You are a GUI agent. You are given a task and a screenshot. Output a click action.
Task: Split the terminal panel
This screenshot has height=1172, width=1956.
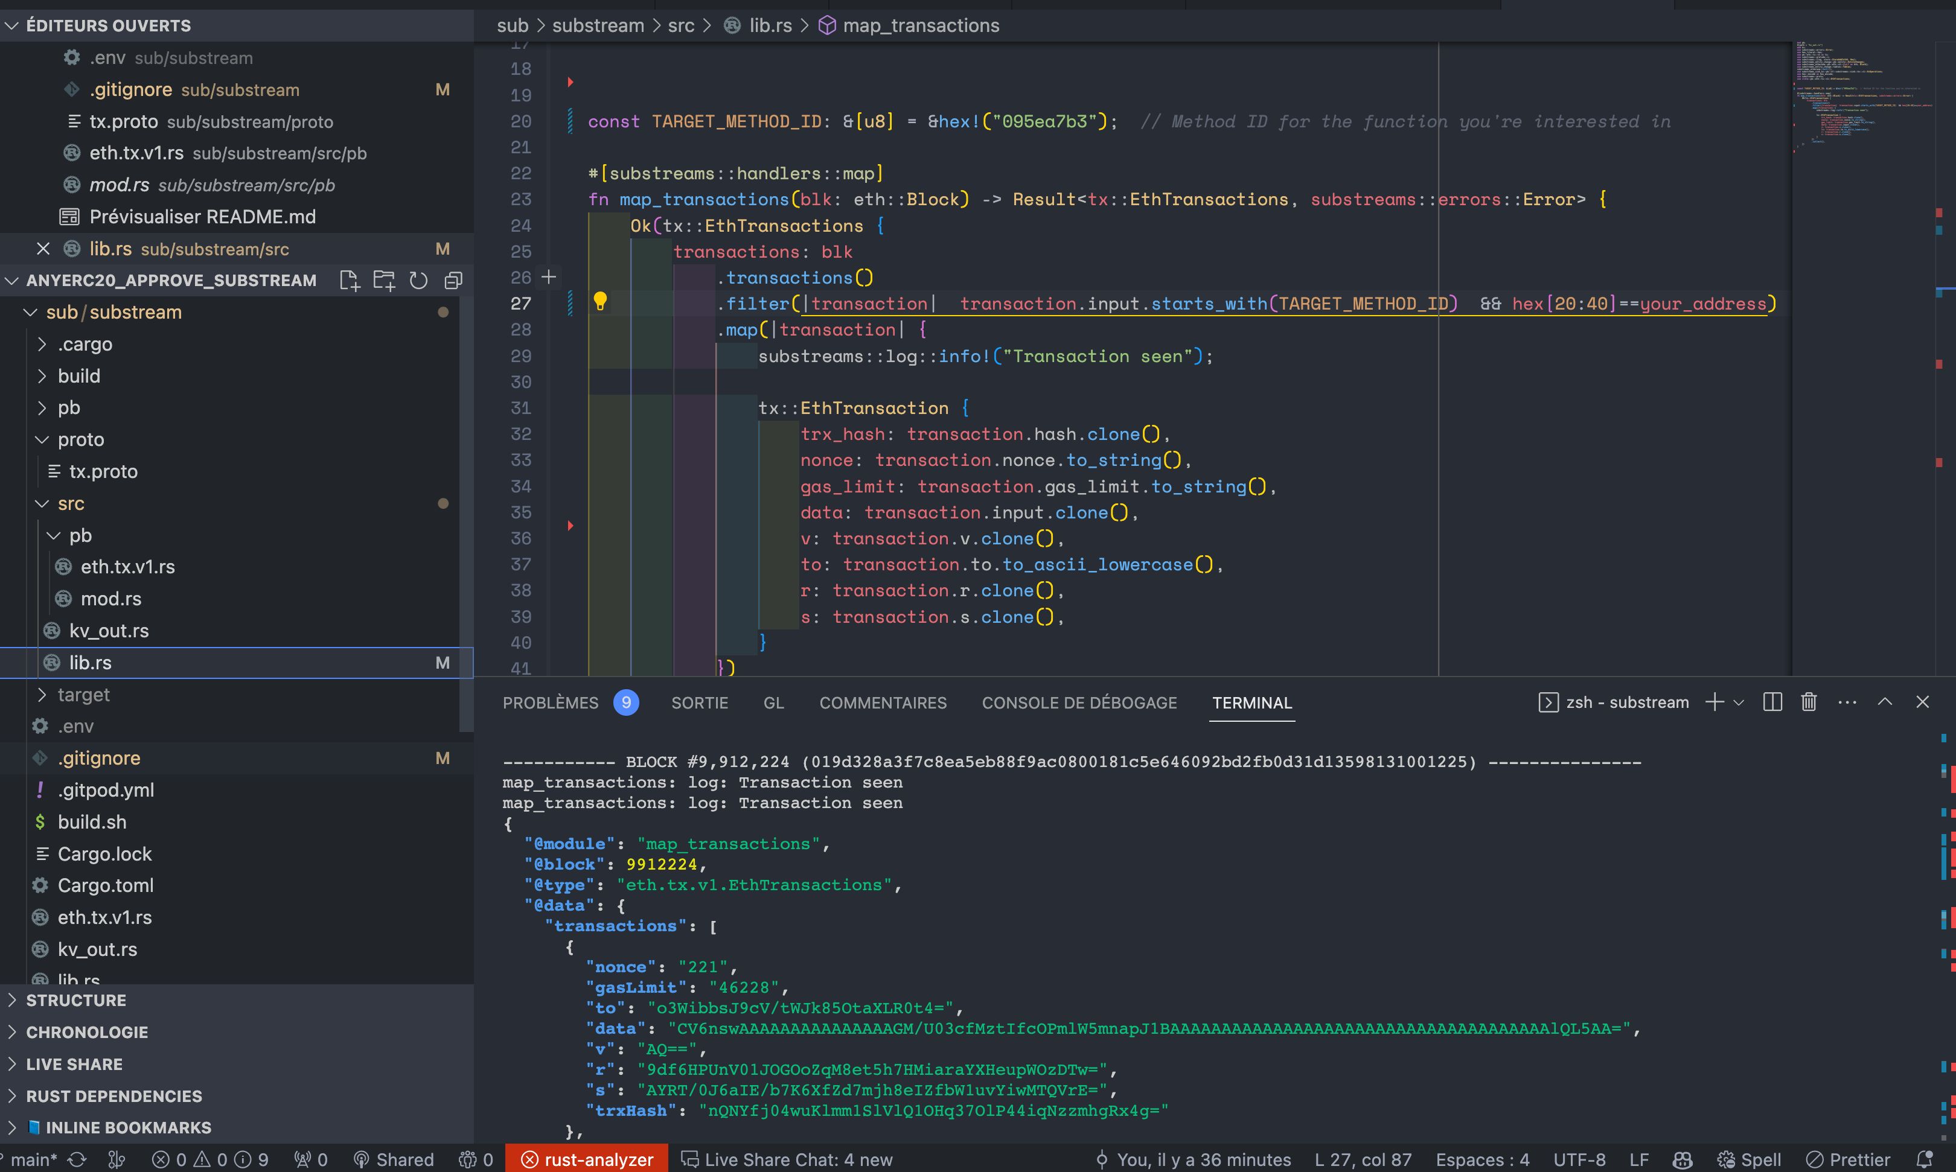point(1772,702)
